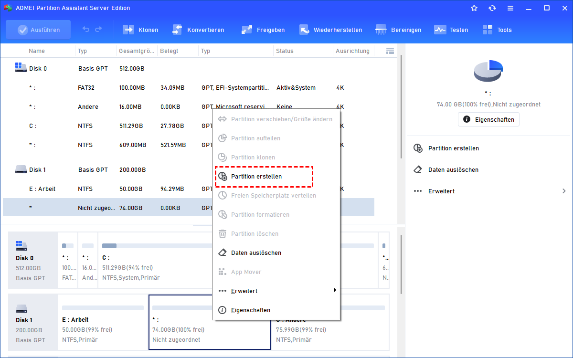This screenshot has width=573, height=358.
Task: Sort by the Belegt column header
Action: [169, 51]
